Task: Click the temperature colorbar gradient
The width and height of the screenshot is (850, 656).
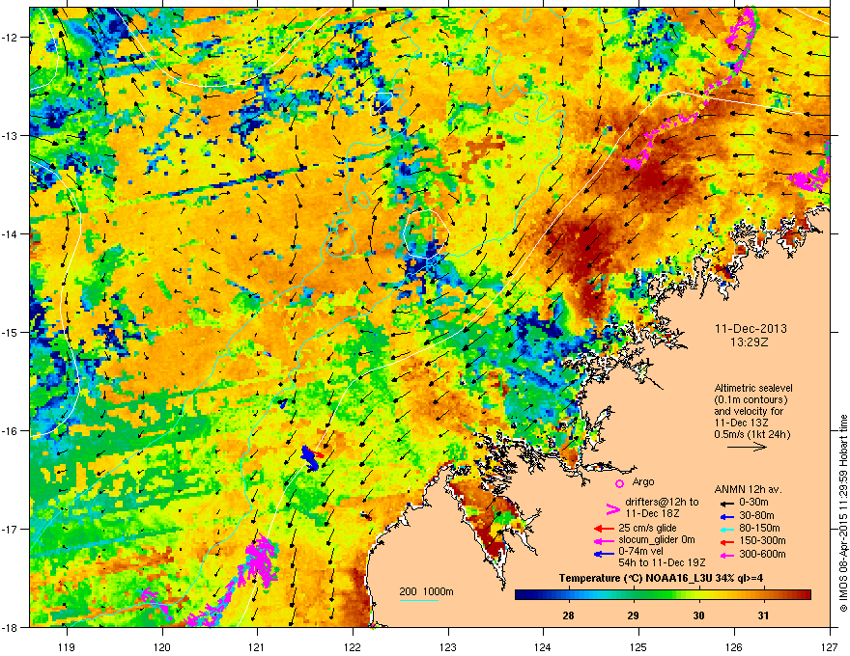Action: 663,595
